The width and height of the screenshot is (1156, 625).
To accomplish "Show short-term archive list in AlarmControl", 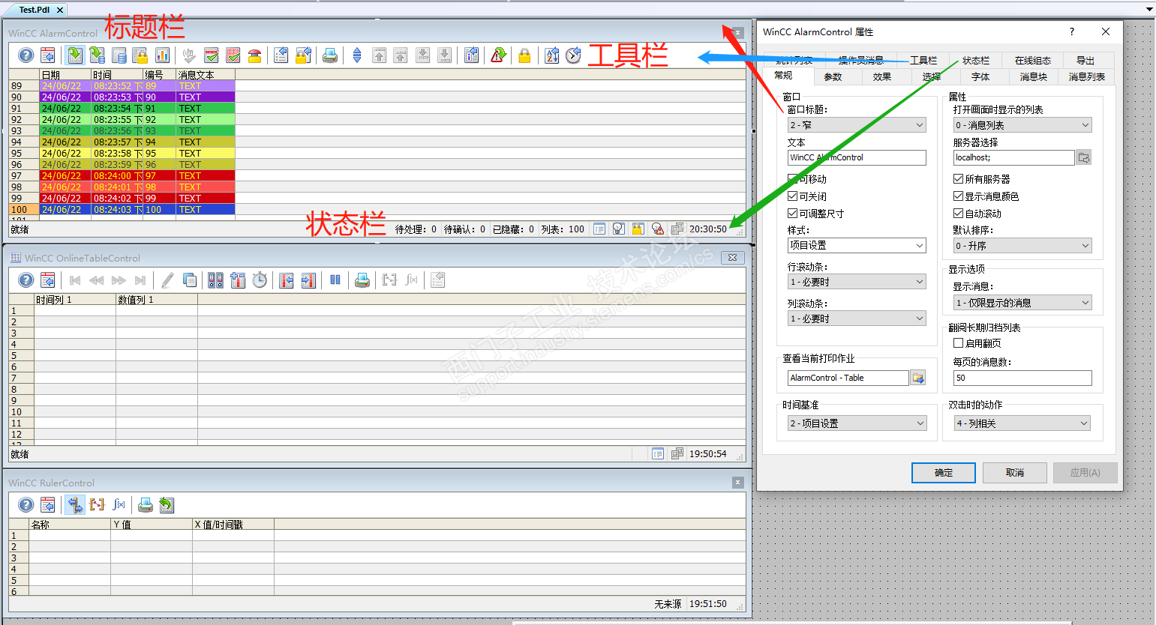I will click(97, 55).
